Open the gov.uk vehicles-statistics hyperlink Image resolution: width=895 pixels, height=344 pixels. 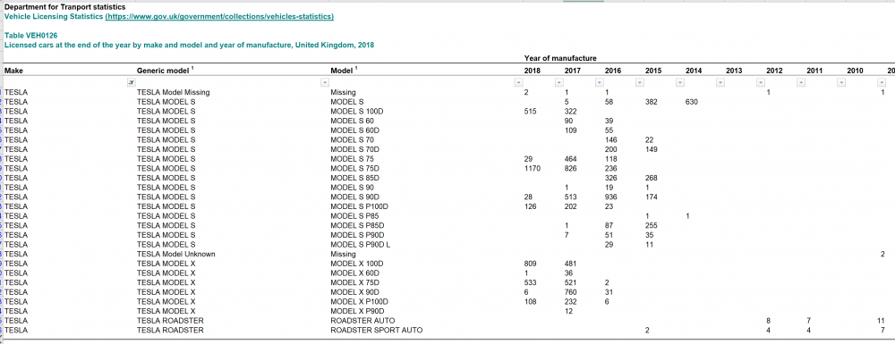(x=220, y=16)
